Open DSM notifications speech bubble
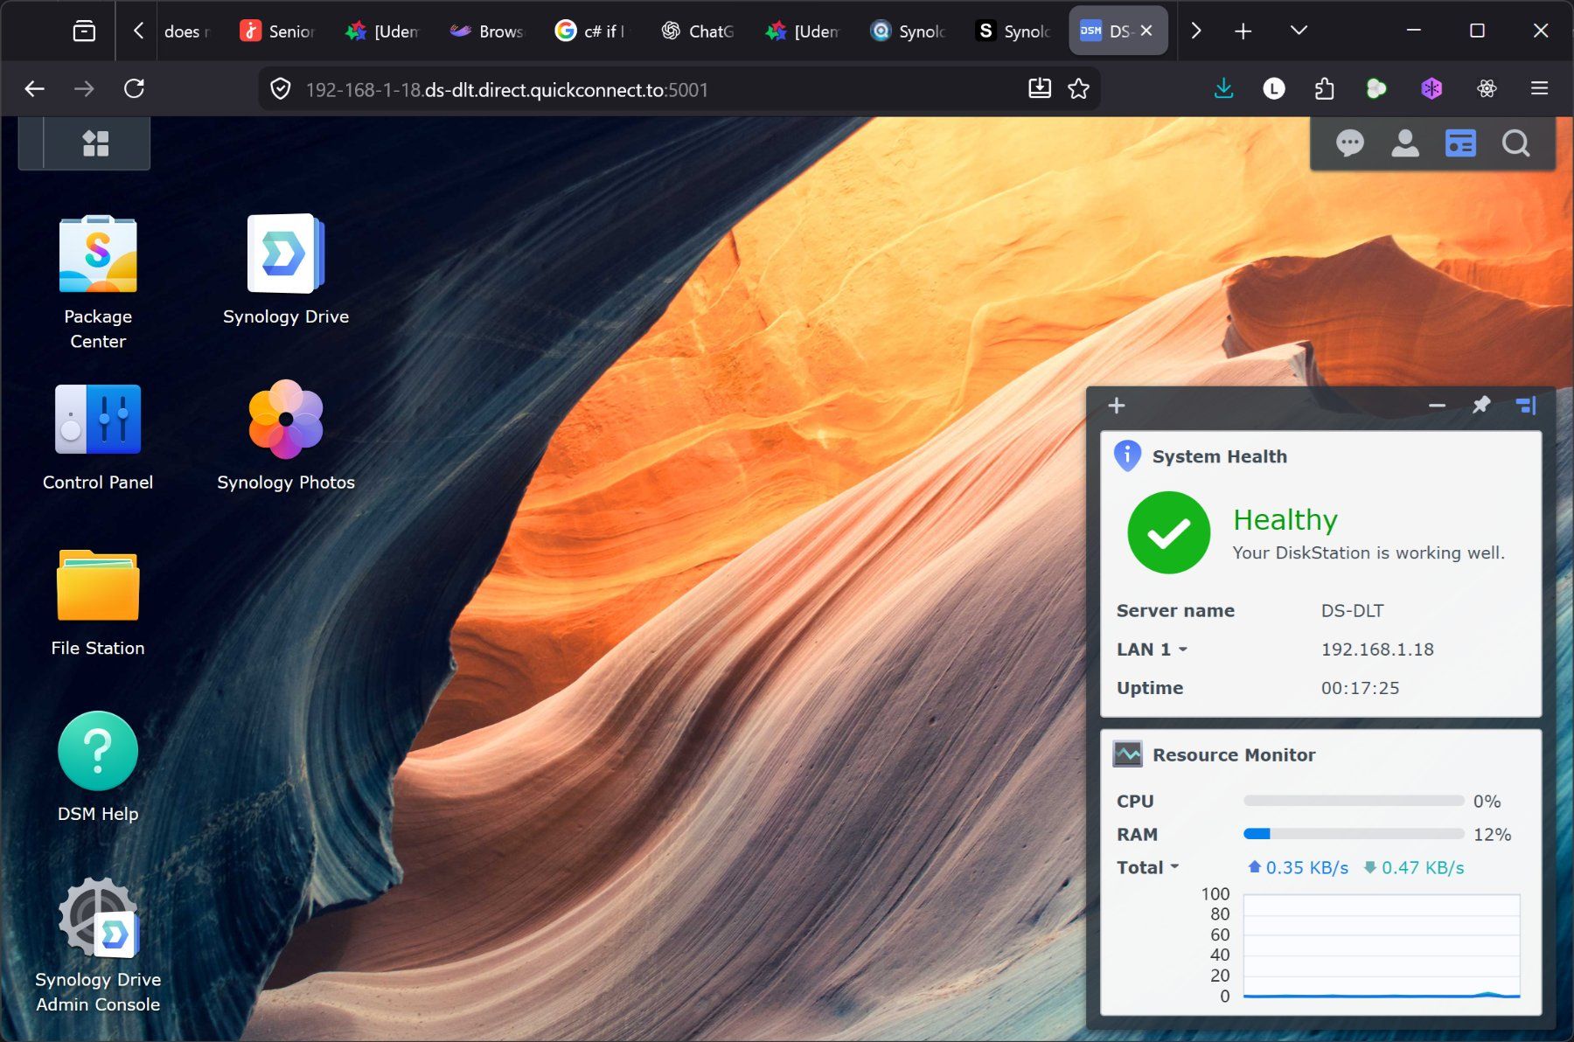1574x1042 pixels. [1349, 142]
